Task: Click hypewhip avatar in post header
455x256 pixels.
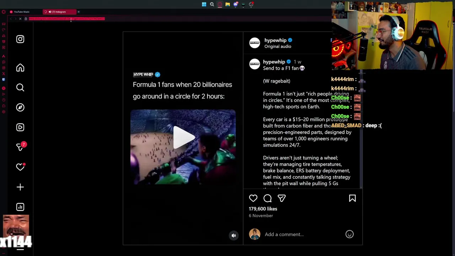Action: (x=255, y=43)
